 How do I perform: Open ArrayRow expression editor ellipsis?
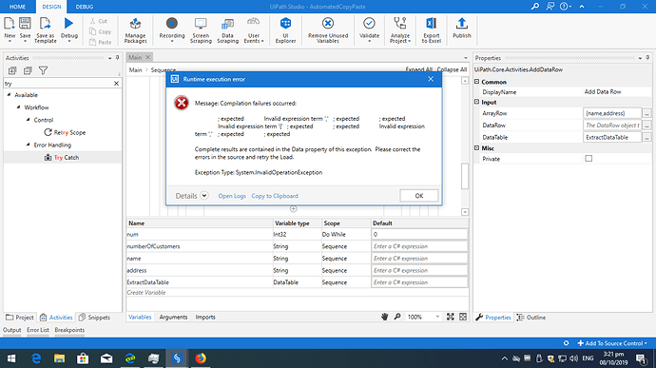646,113
